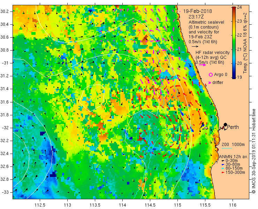Click the magenta HF radar scale arrow
The image size is (258, 209).
point(202,65)
